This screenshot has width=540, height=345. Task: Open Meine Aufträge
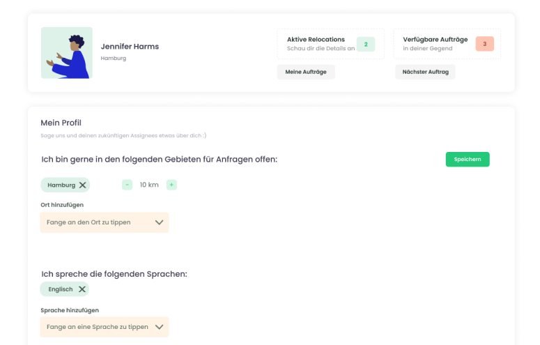[x=306, y=72]
